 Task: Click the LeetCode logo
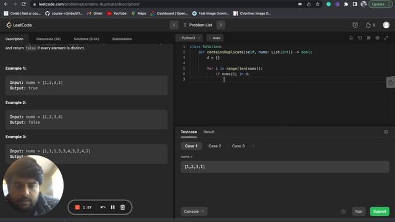click(x=19, y=25)
